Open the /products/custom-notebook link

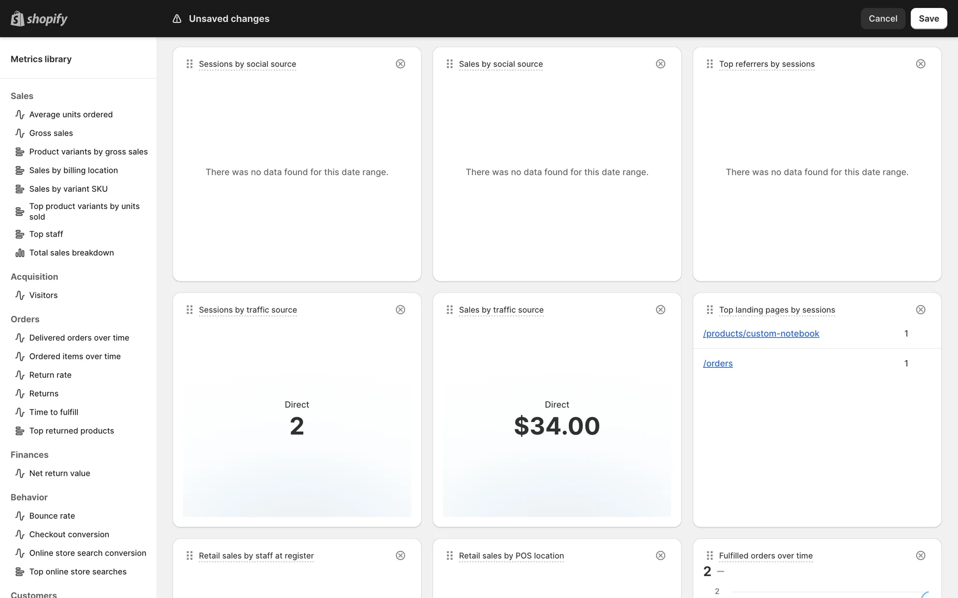click(761, 333)
